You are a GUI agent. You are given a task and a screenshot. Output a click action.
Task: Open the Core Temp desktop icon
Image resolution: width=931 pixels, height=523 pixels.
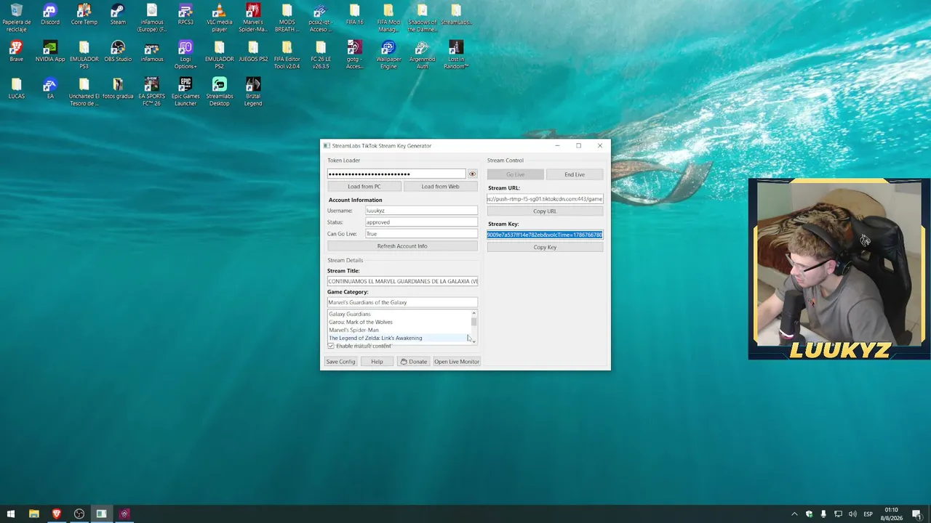[x=84, y=15]
